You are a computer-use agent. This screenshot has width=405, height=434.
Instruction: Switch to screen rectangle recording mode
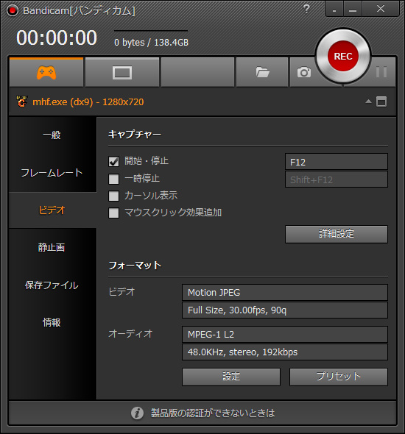[122, 73]
